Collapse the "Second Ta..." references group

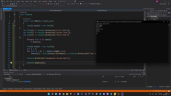coord(5,80)
